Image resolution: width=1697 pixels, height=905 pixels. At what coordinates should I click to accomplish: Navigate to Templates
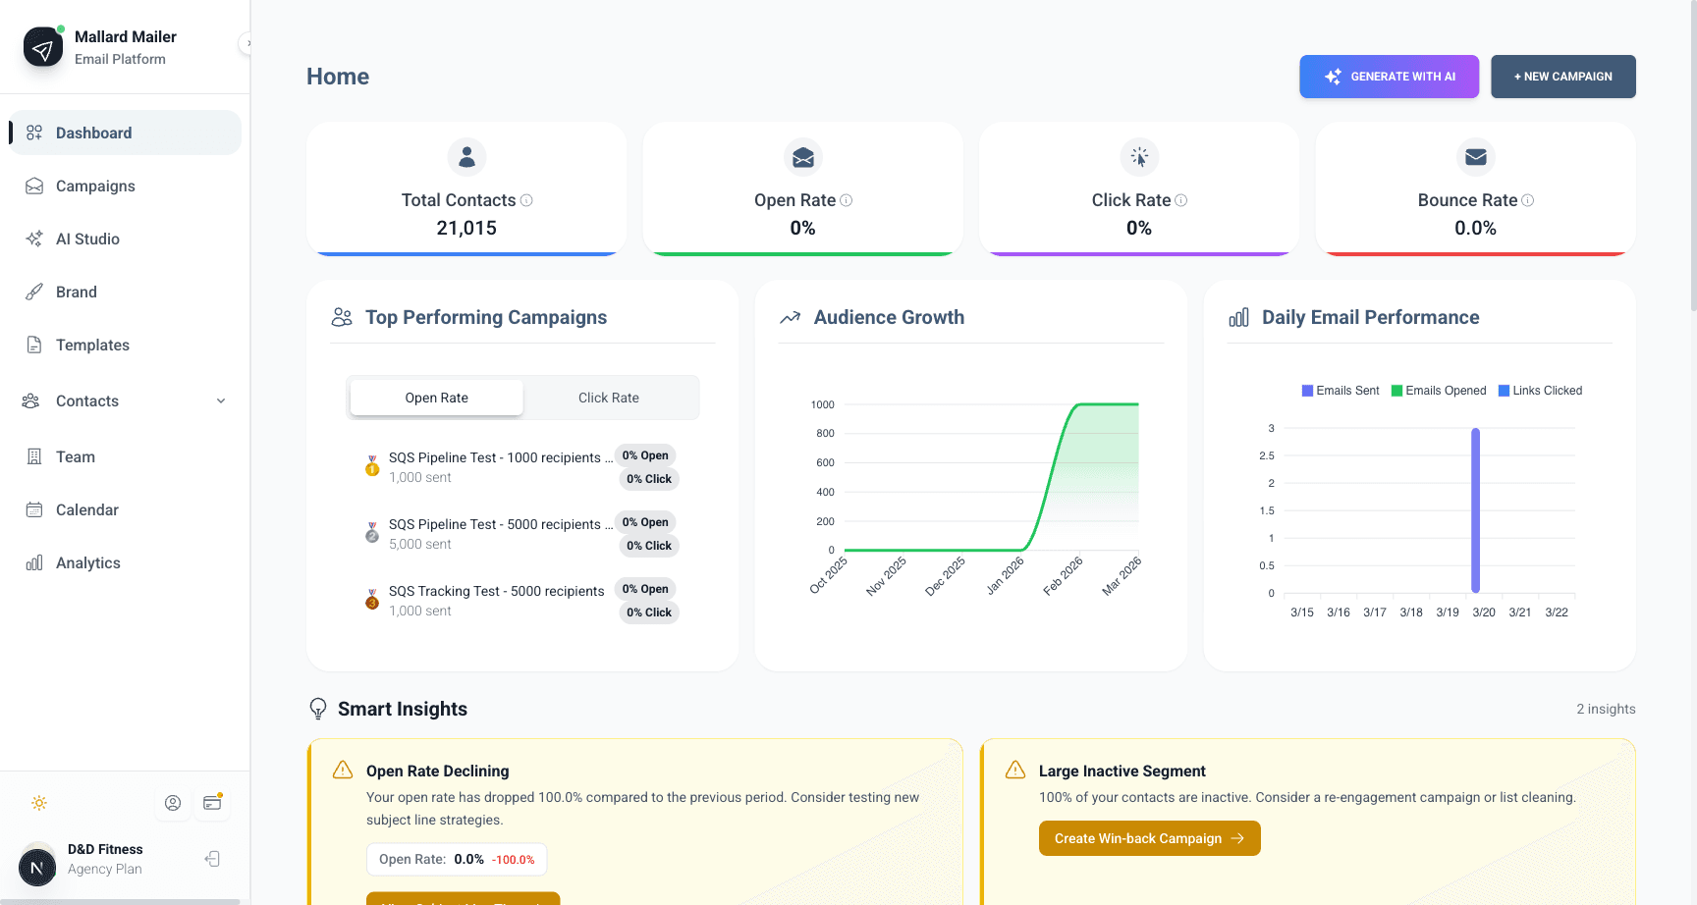(x=92, y=345)
